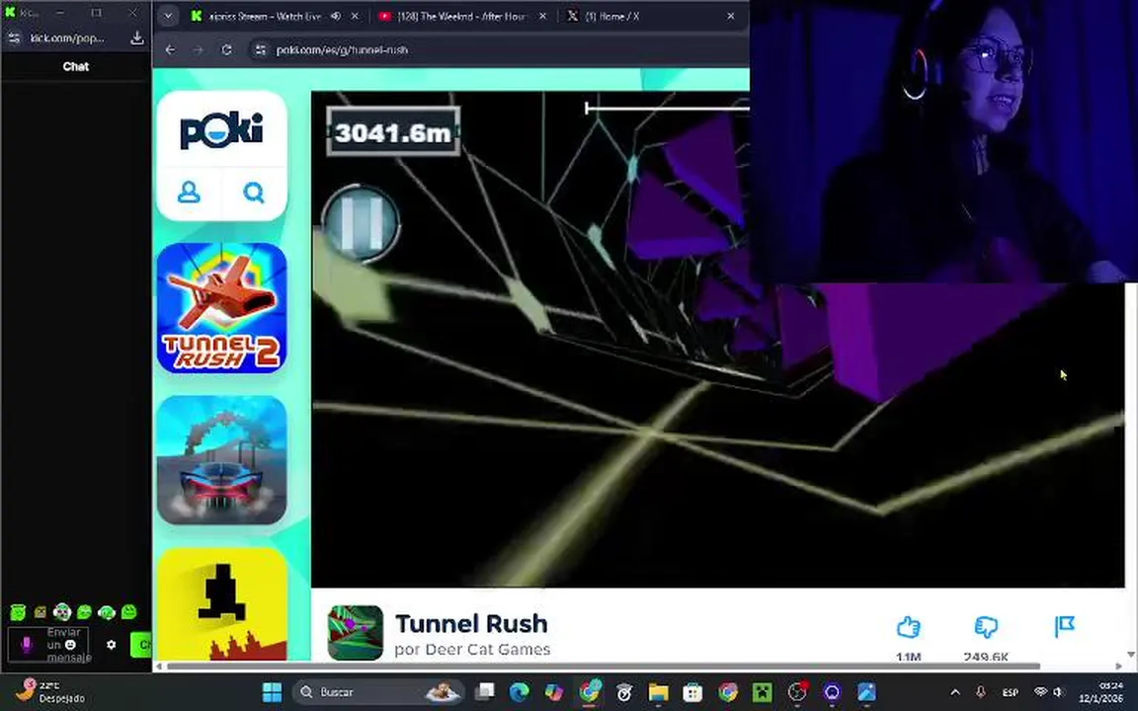Click the download icon in Kick popout window

(x=137, y=39)
